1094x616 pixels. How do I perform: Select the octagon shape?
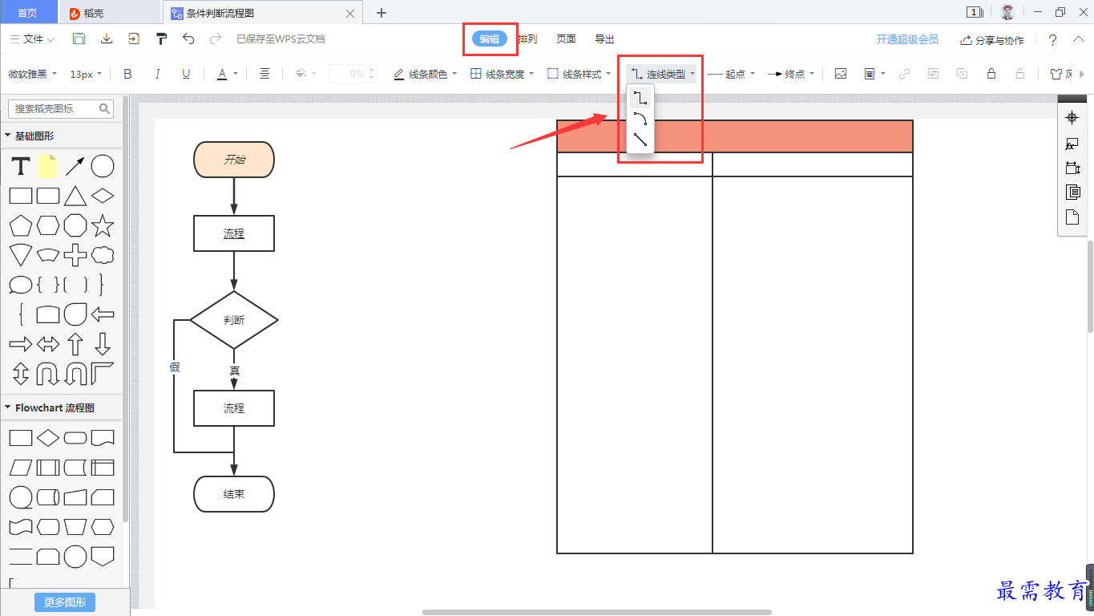(x=75, y=225)
